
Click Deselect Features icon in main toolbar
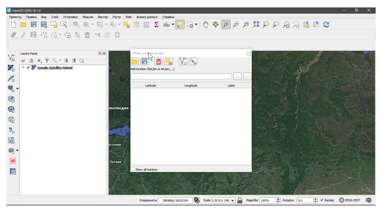(127, 25)
